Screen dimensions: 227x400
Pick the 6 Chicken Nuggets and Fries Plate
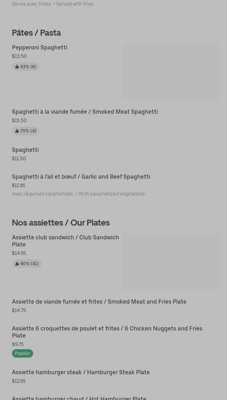(x=107, y=332)
